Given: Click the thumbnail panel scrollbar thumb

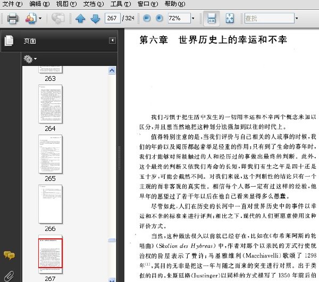Looking at the screenshot, I should pos(112,240).
